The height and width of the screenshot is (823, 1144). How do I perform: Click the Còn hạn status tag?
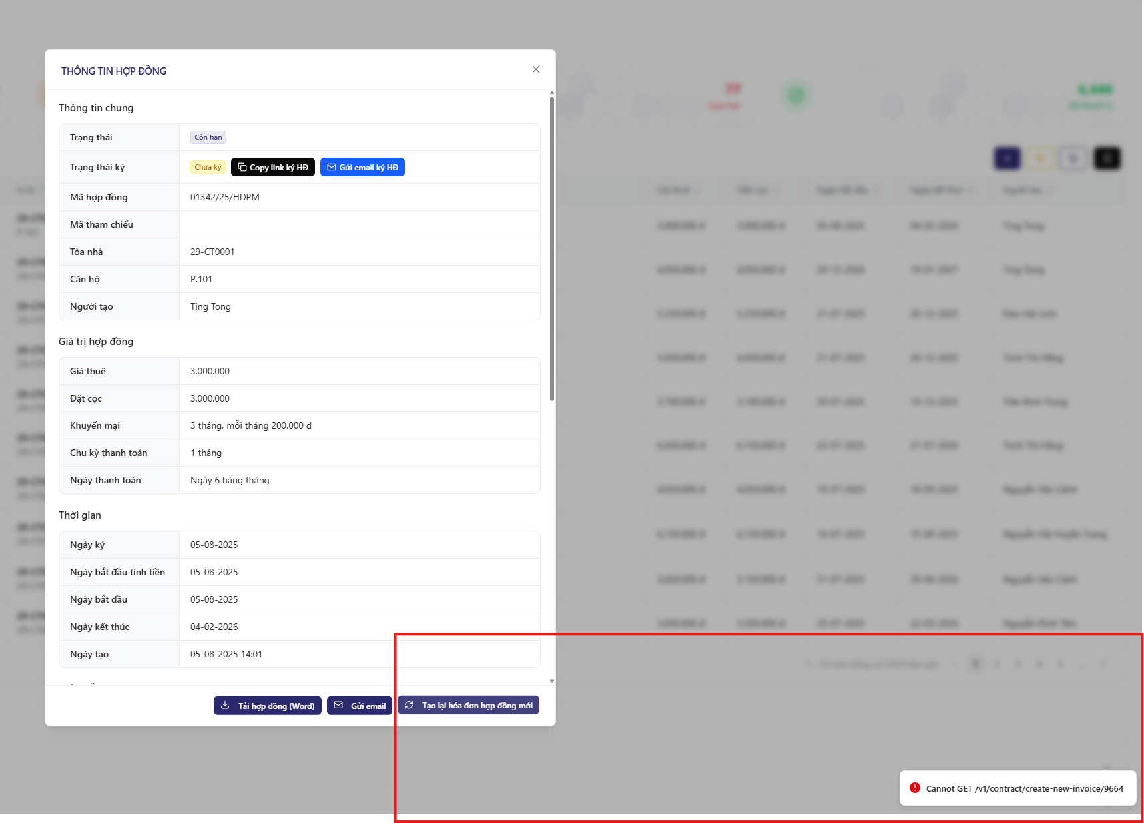coord(208,137)
